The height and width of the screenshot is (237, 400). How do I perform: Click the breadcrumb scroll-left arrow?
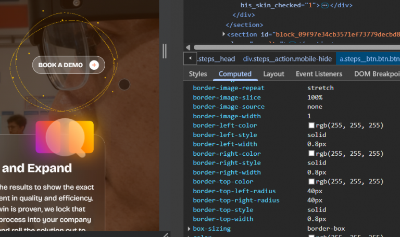pyautogui.click(x=190, y=58)
